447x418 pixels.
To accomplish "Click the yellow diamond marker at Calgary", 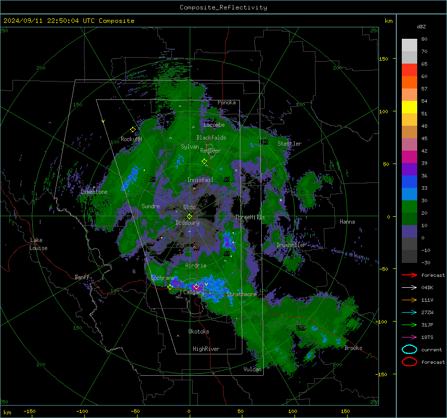I will pos(196,286).
